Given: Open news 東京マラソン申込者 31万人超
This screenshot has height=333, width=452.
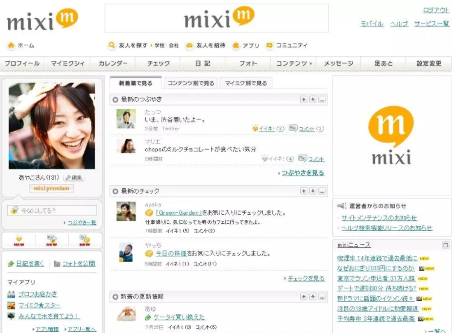Looking at the screenshot, I should (376, 279).
